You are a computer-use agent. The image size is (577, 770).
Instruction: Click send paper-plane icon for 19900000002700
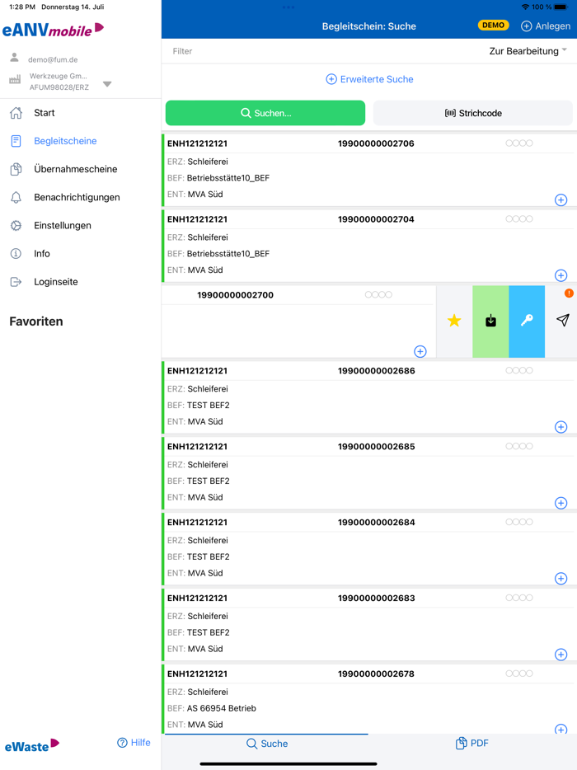563,321
